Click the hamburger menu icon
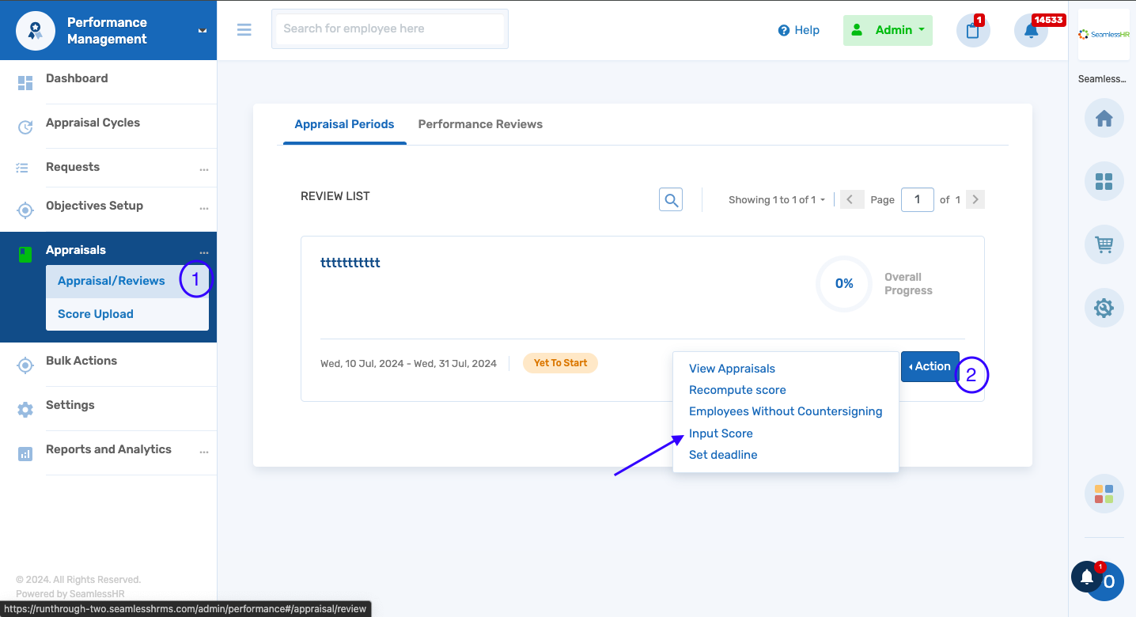The height and width of the screenshot is (617, 1136). pyautogui.click(x=244, y=29)
